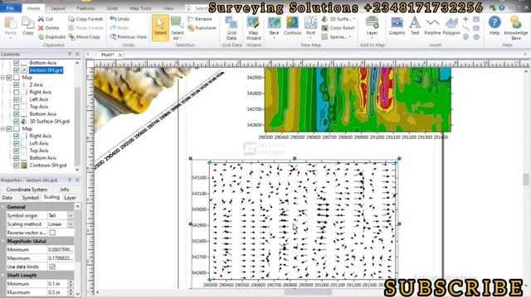Click the Shaft Length Minimum stepper
Image resolution: width=531 pixels, height=298 pixels.
(71, 284)
